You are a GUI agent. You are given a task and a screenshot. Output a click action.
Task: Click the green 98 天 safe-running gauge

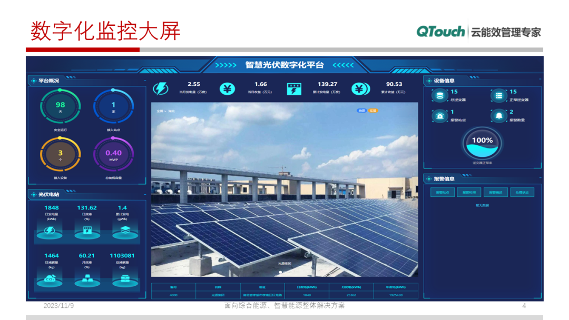point(60,106)
